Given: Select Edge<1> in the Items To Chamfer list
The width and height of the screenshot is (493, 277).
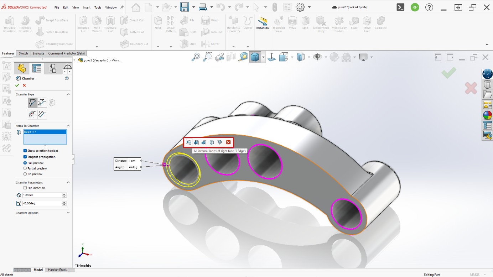Looking at the screenshot, I should tap(45, 132).
